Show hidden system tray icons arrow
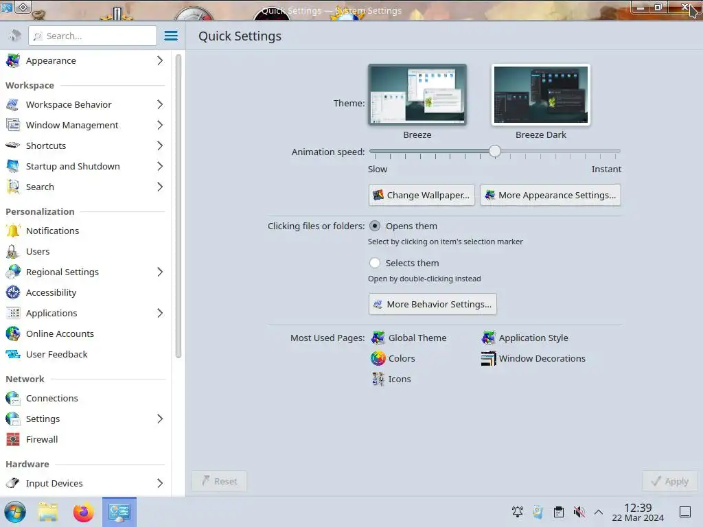Image resolution: width=703 pixels, height=527 pixels. tap(599, 512)
